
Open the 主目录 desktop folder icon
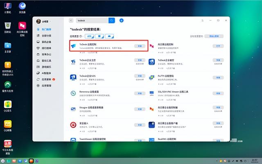pos(8,45)
